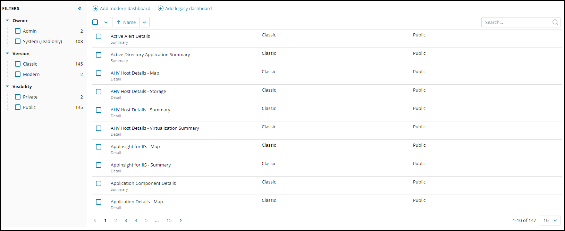Go to page 3 in pagination

coord(126,220)
